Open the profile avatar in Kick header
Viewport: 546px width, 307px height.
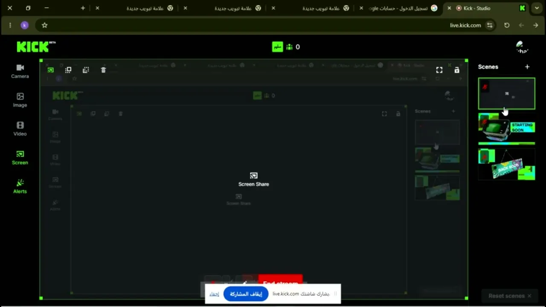(521, 47)
